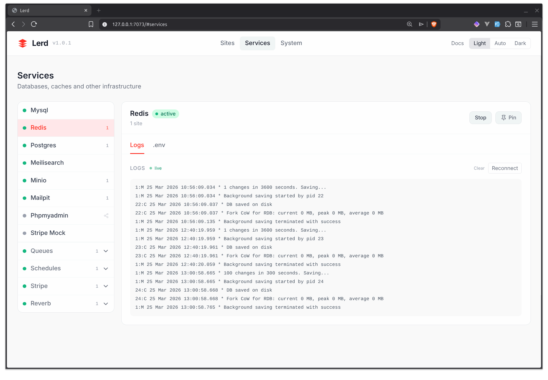The image size is (548, 380).
Task: Click the Lerd logo icon
Action: (x=22, y=43)
